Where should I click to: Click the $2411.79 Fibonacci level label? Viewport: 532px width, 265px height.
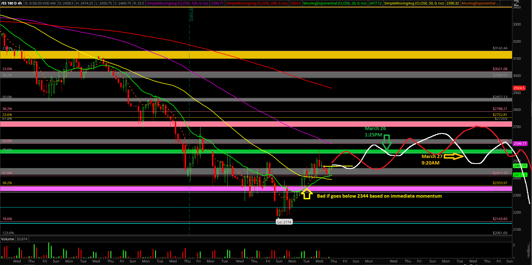click(x=500, y=173)
